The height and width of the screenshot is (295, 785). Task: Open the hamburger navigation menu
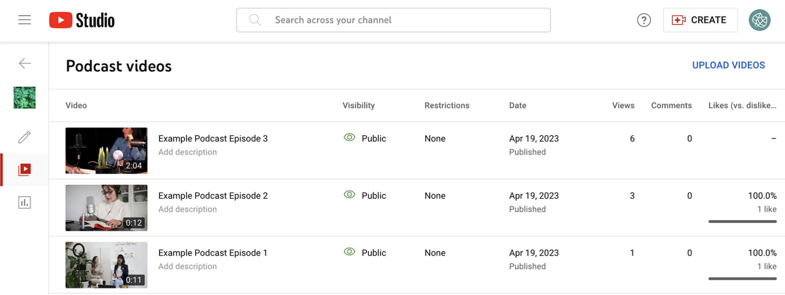[x=24, y=19]
